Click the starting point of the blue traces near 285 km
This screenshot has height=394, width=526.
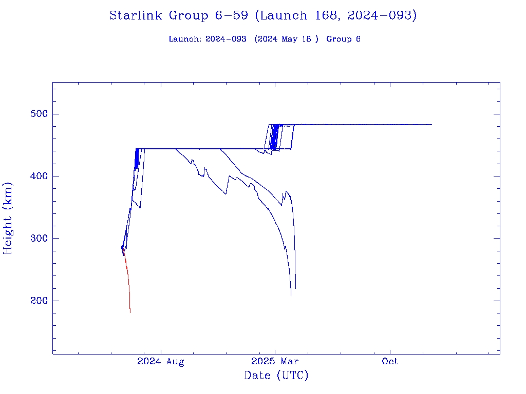point(122,247)
